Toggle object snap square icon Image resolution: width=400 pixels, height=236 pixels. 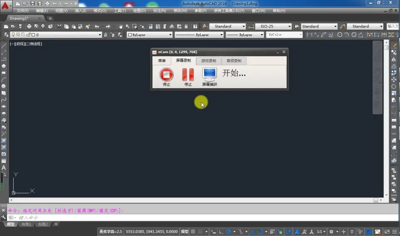(260, 232)
